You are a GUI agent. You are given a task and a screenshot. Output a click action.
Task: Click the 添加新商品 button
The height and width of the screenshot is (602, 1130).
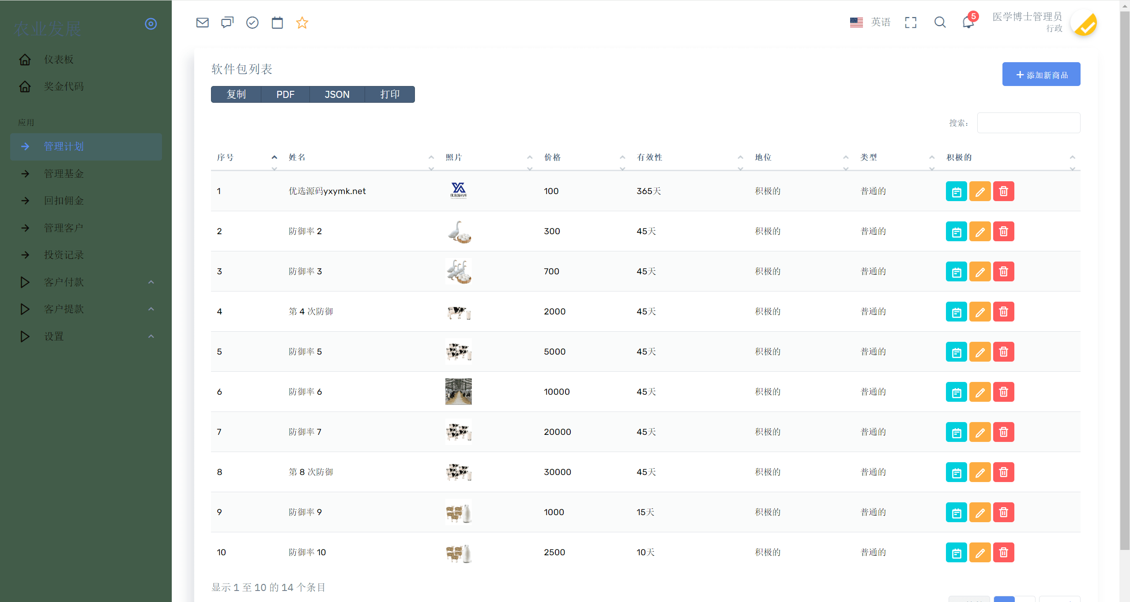pyautogui.click(x=1041, y=74)
